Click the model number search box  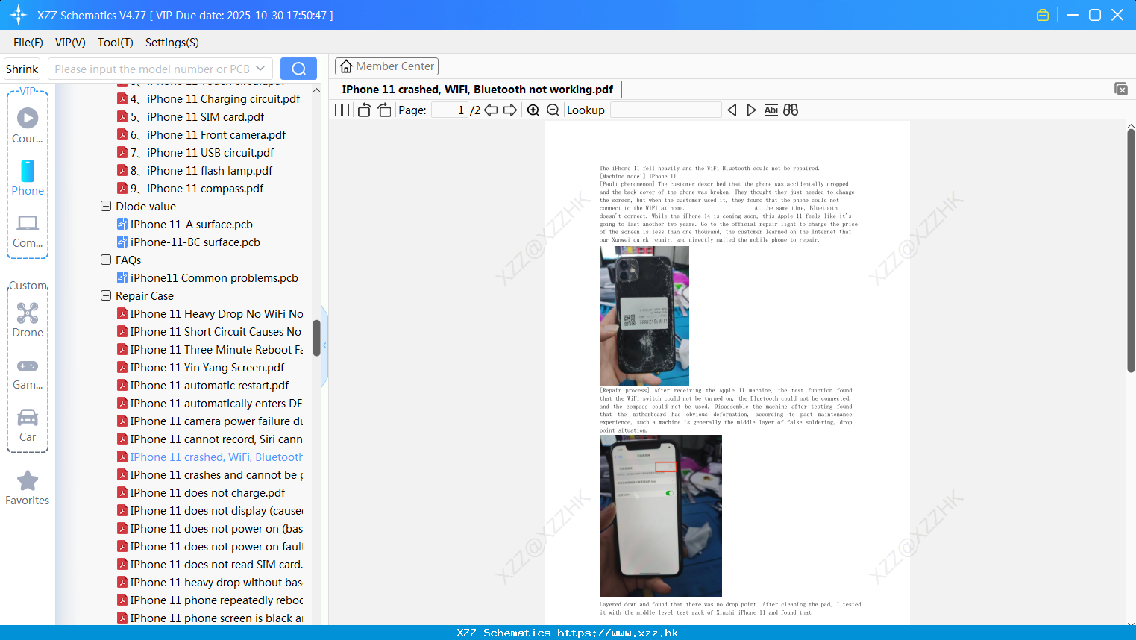pos(152,69)
